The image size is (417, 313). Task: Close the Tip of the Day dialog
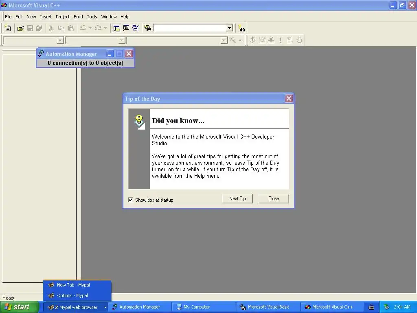click(289, 99)
